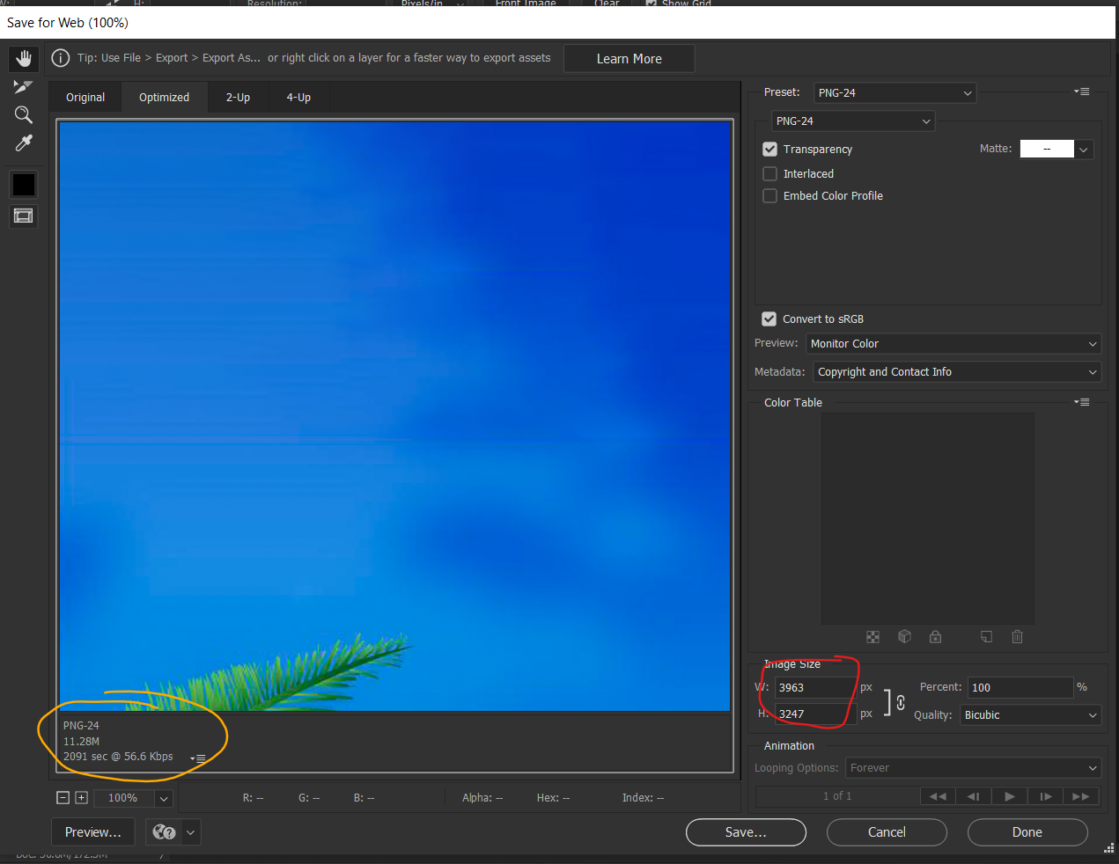This screenshot has height=864, width=1119.
Task: Enable Embed Color Profile checkbox
Action: point(769,196)
